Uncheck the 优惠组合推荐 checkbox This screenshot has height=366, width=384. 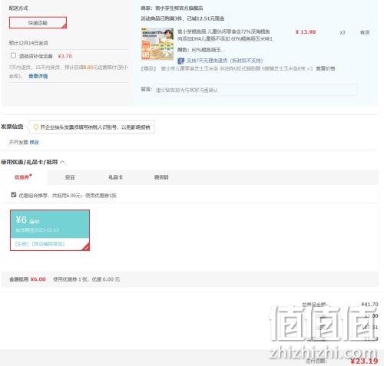[14, 195]
